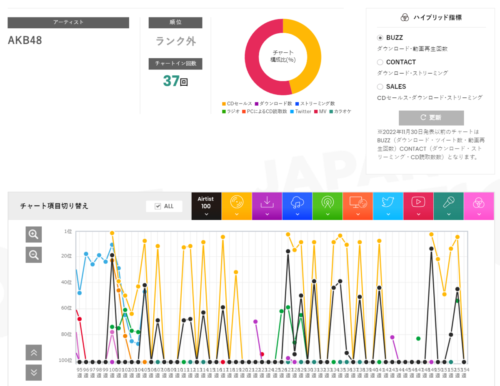Select the Twitter bird icon
500x386 pixels.
[388, 202]
